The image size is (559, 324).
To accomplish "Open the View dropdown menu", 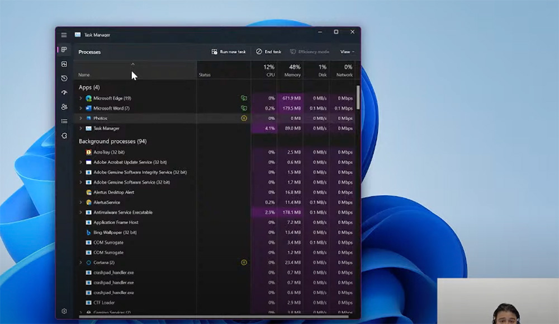I will coord(347,51).
